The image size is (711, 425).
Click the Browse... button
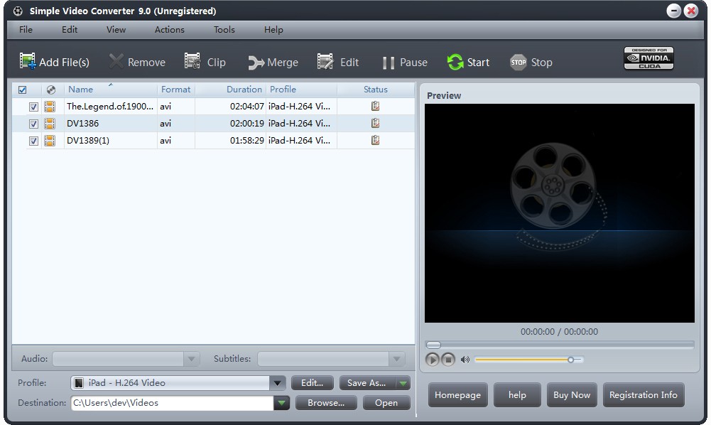coord(326,403)
